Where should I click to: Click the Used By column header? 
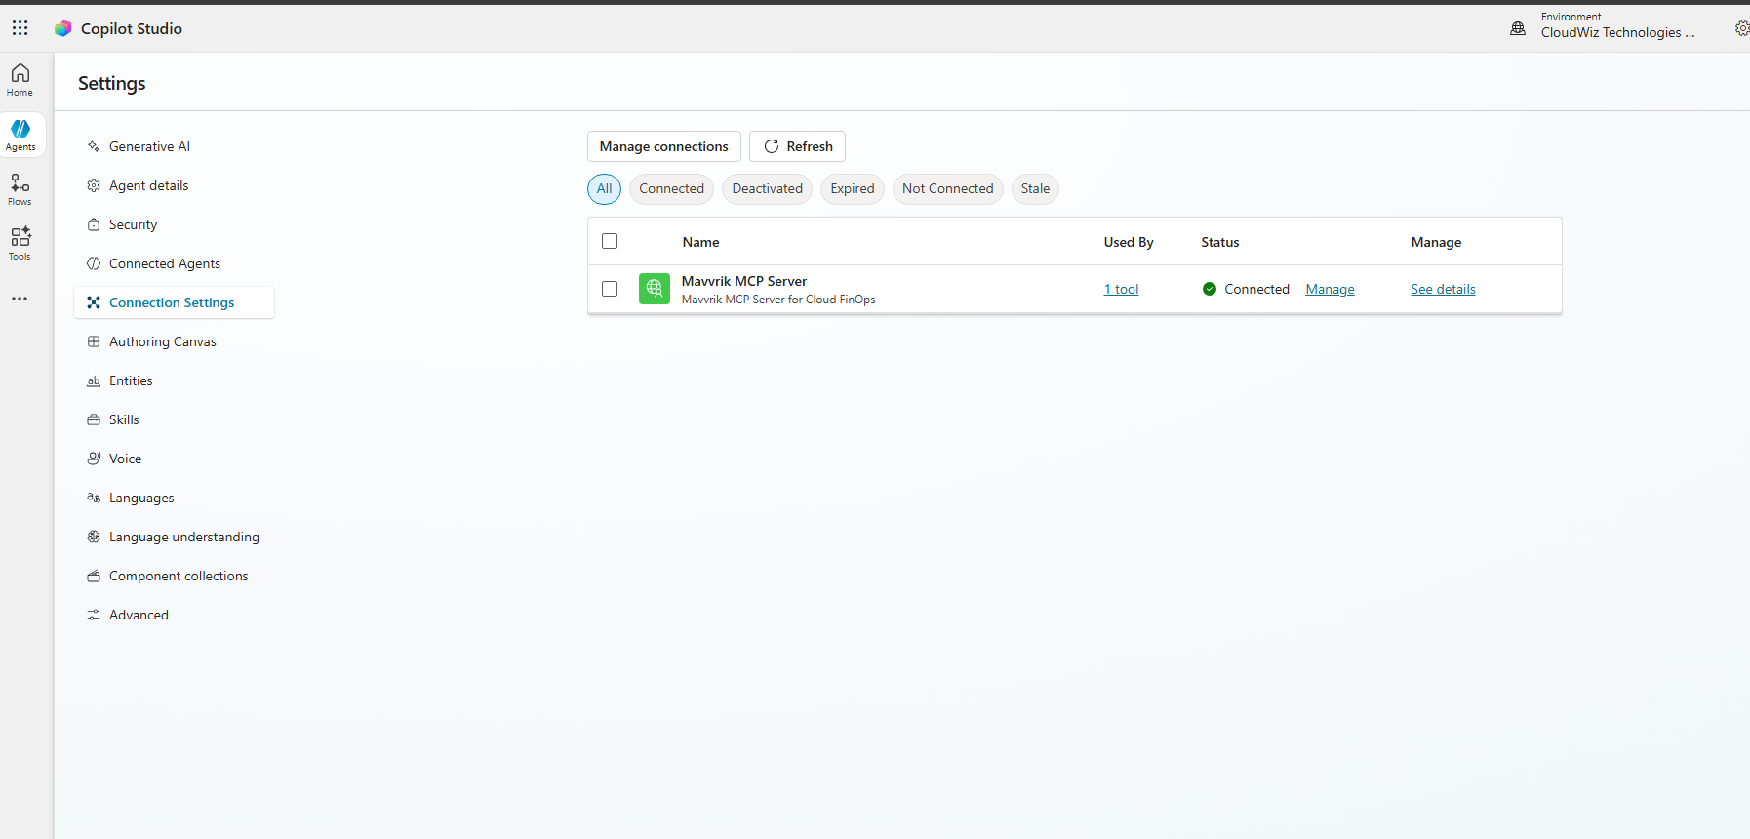click(x=1129, y=242)
